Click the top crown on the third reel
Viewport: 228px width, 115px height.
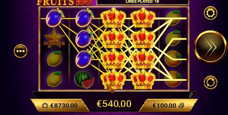click(x=113, y=18)
